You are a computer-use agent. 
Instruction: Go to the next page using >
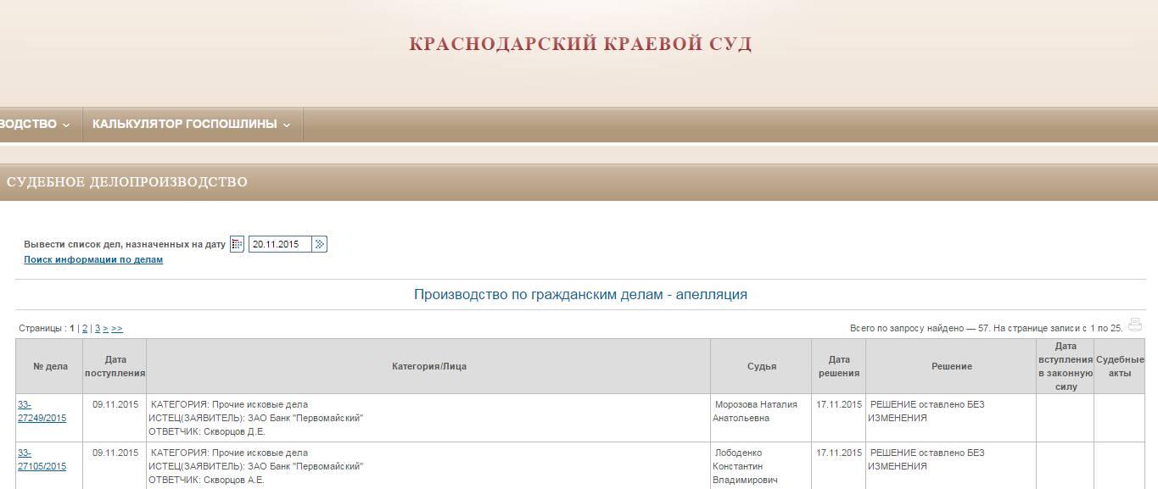[106, 327]
